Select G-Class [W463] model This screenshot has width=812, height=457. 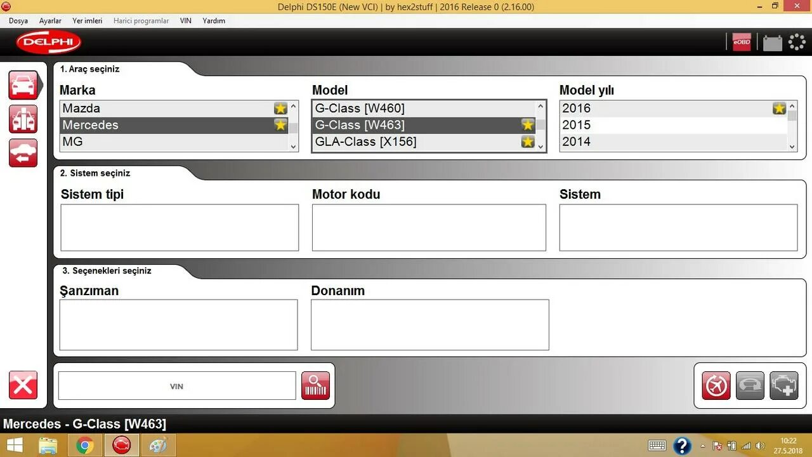tap(424, 125)
